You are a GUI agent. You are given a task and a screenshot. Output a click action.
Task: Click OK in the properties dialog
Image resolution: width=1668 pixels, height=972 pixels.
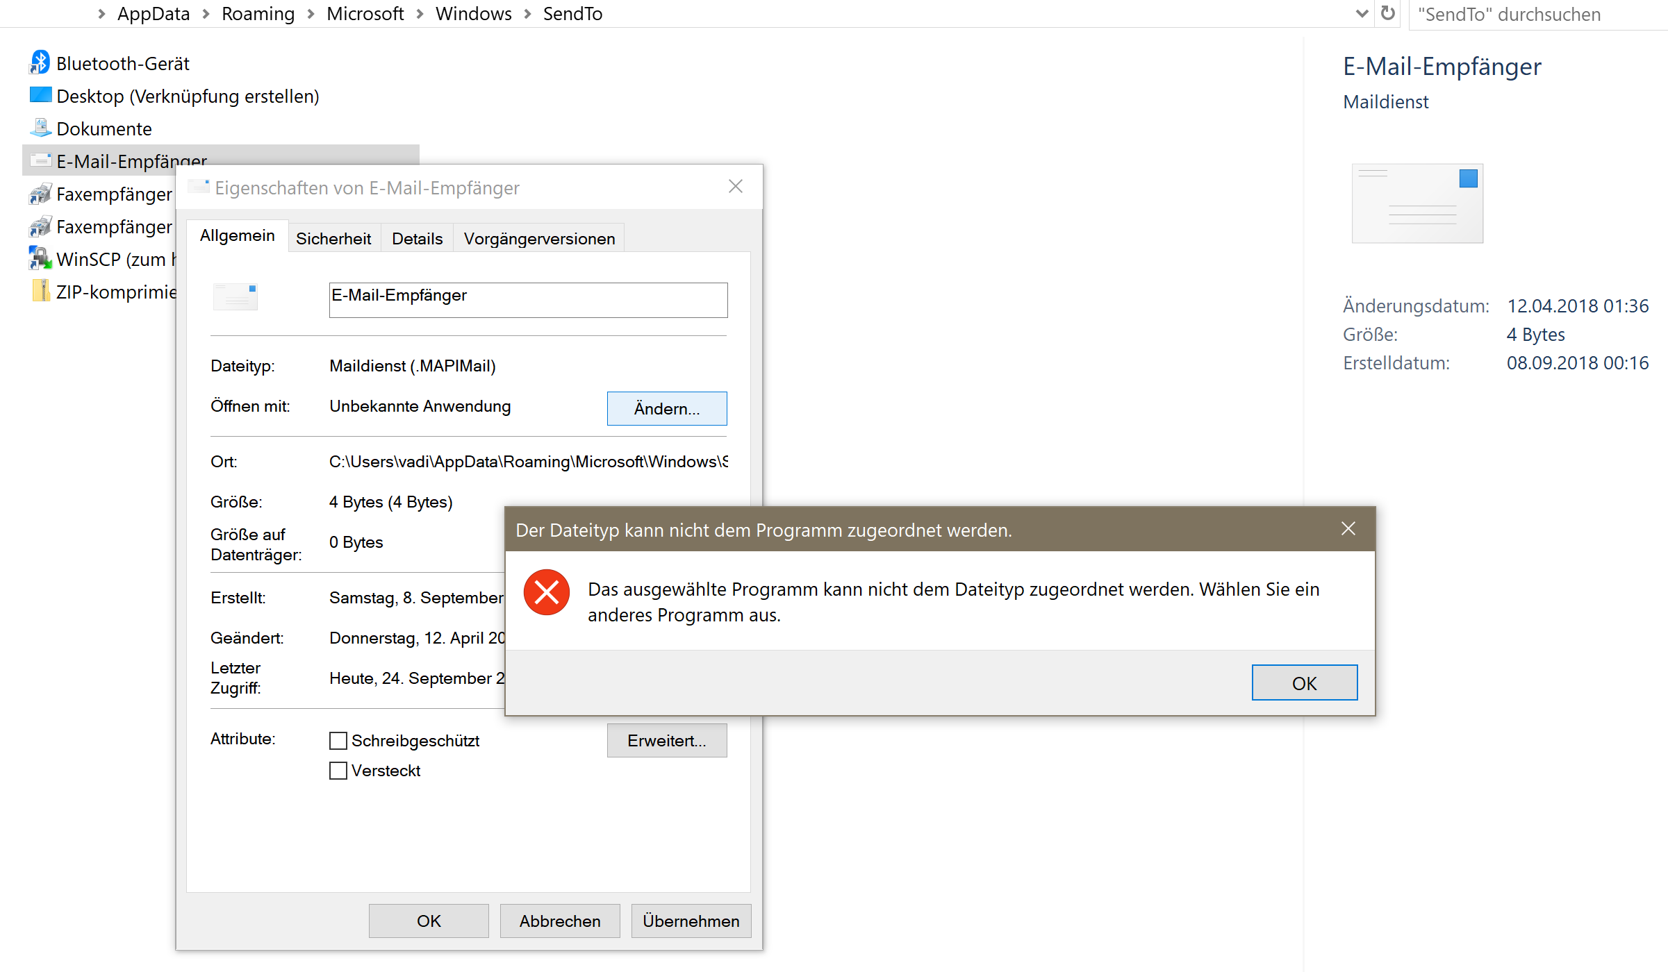429,921
